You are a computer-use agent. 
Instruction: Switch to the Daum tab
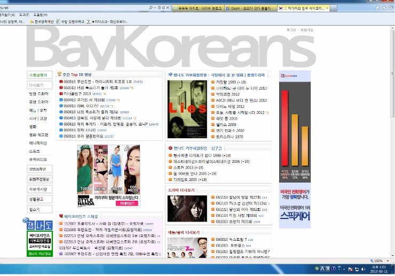tap(250, 9)
